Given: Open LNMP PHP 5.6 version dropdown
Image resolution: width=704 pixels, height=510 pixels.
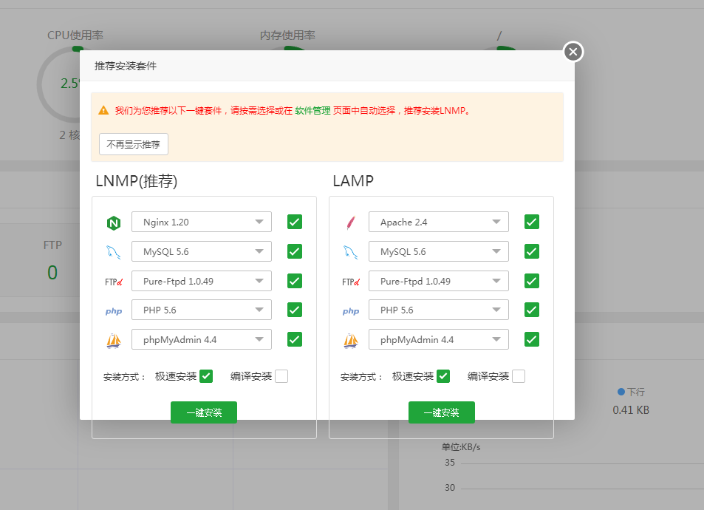Looking at the screenshot, I should [202, 310].
